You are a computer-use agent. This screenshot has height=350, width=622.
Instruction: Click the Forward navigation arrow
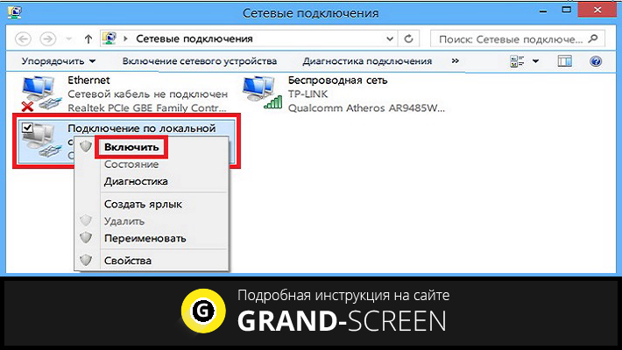[x=49, y=39]
